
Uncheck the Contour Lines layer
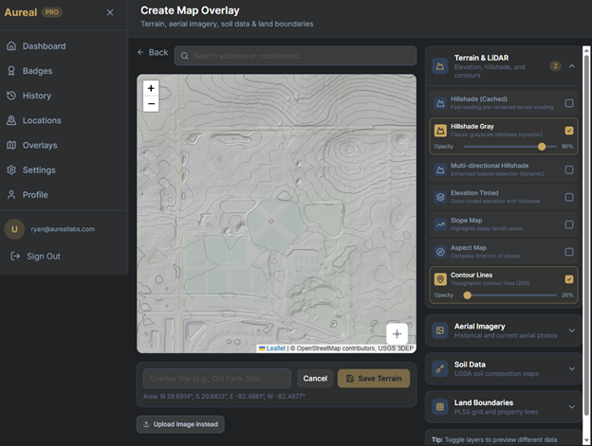tap(569, 279)
